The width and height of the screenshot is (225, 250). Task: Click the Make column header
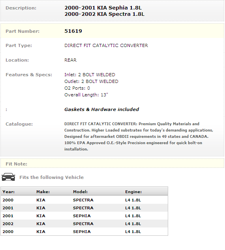point(43,192)
